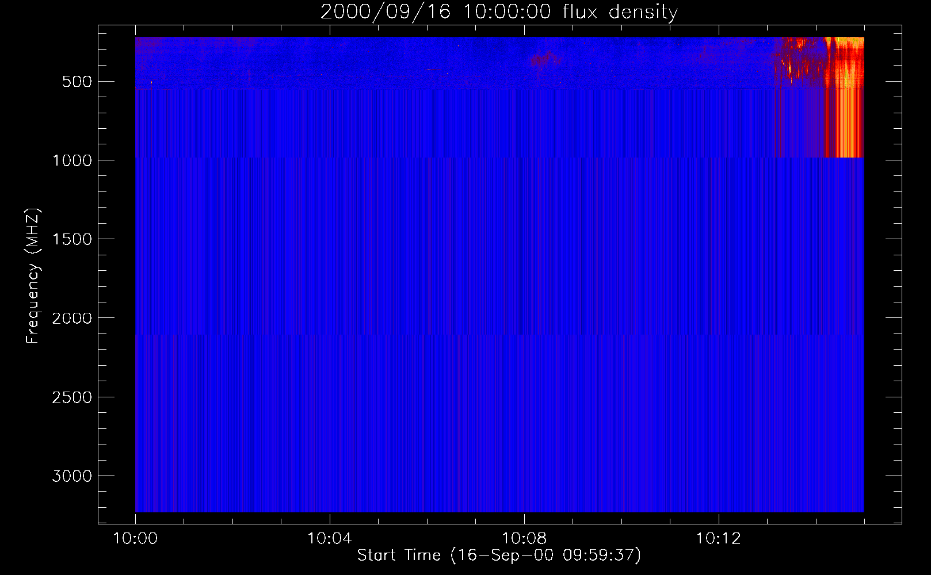The width and height of the screenshot is (931, 575).
Task: Click the 2500 frequency tick label
Action: [x=72, y=397]
